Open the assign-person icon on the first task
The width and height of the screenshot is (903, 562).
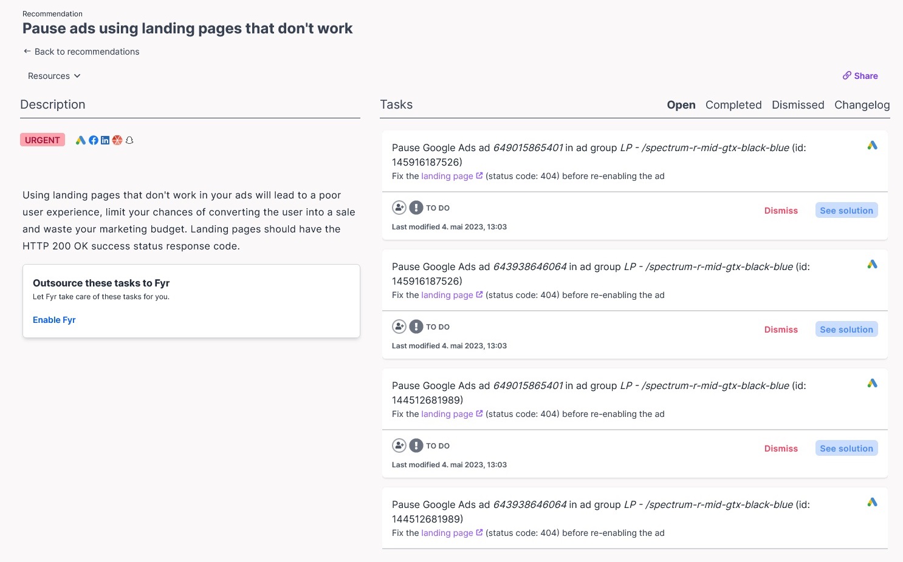coord(399,207)
